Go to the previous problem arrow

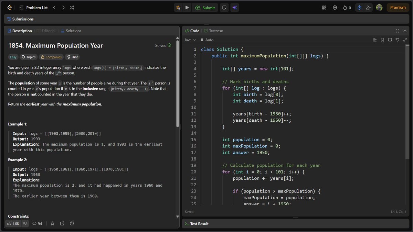[54, 8]
